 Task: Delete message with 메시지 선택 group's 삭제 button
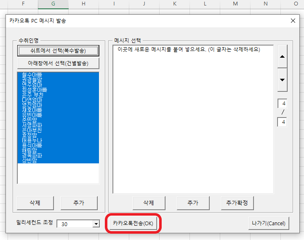pyautogui.click(x=149, y=203)
